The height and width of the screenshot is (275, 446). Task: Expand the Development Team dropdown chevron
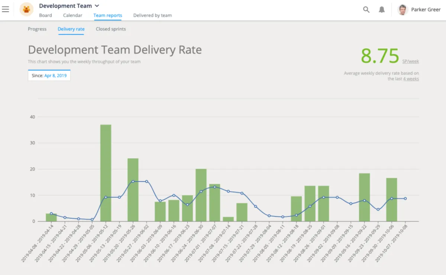[x=97, y=6]
